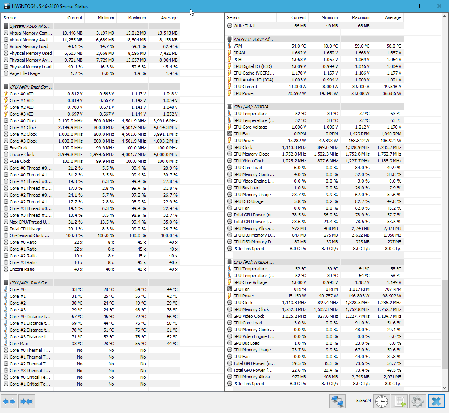Select the GPU [#1]: NVIDIA group header
Viewport: 449px width, 413px height.
253,262
